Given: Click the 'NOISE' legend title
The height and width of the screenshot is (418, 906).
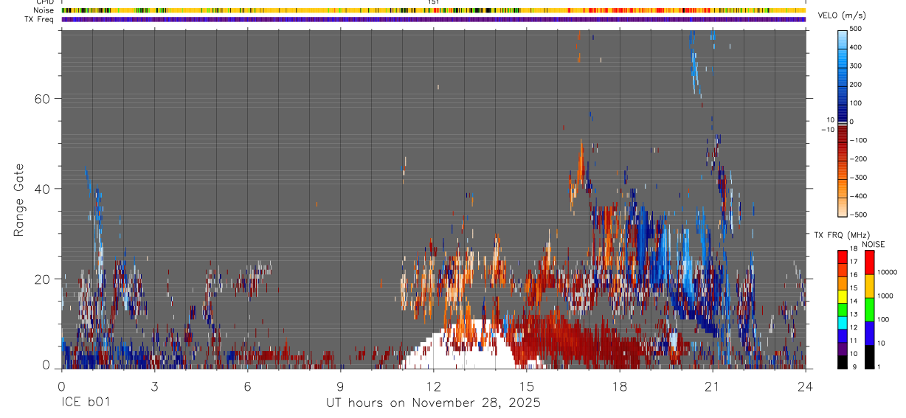Looking at the screenshot, I should (874, 244).
